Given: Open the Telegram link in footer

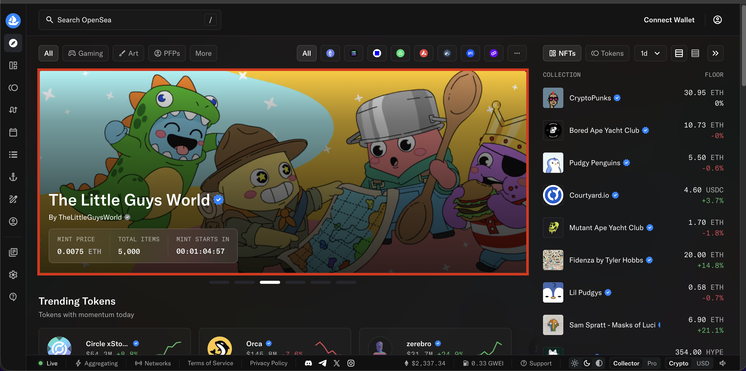Looking at the screenshot, I should [323, 363].
